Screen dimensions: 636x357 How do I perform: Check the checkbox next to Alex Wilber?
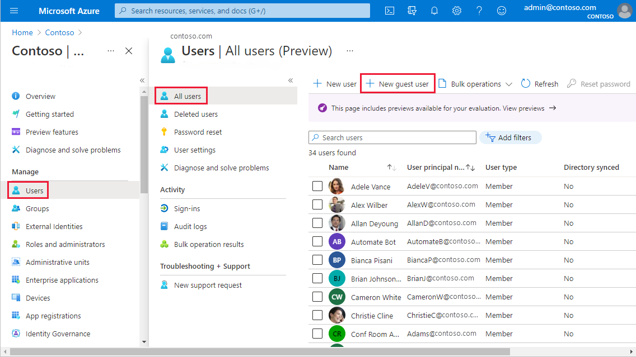coord(317,204)
